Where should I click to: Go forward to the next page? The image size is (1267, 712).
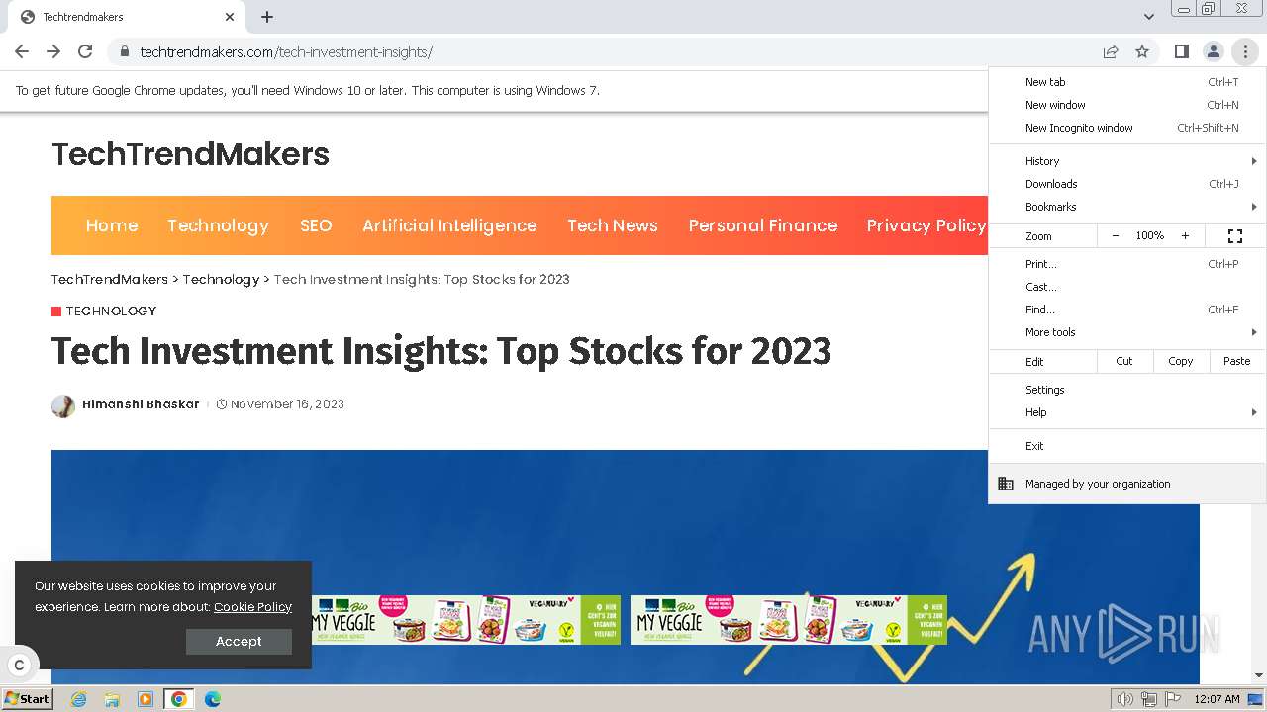(53, 51)
